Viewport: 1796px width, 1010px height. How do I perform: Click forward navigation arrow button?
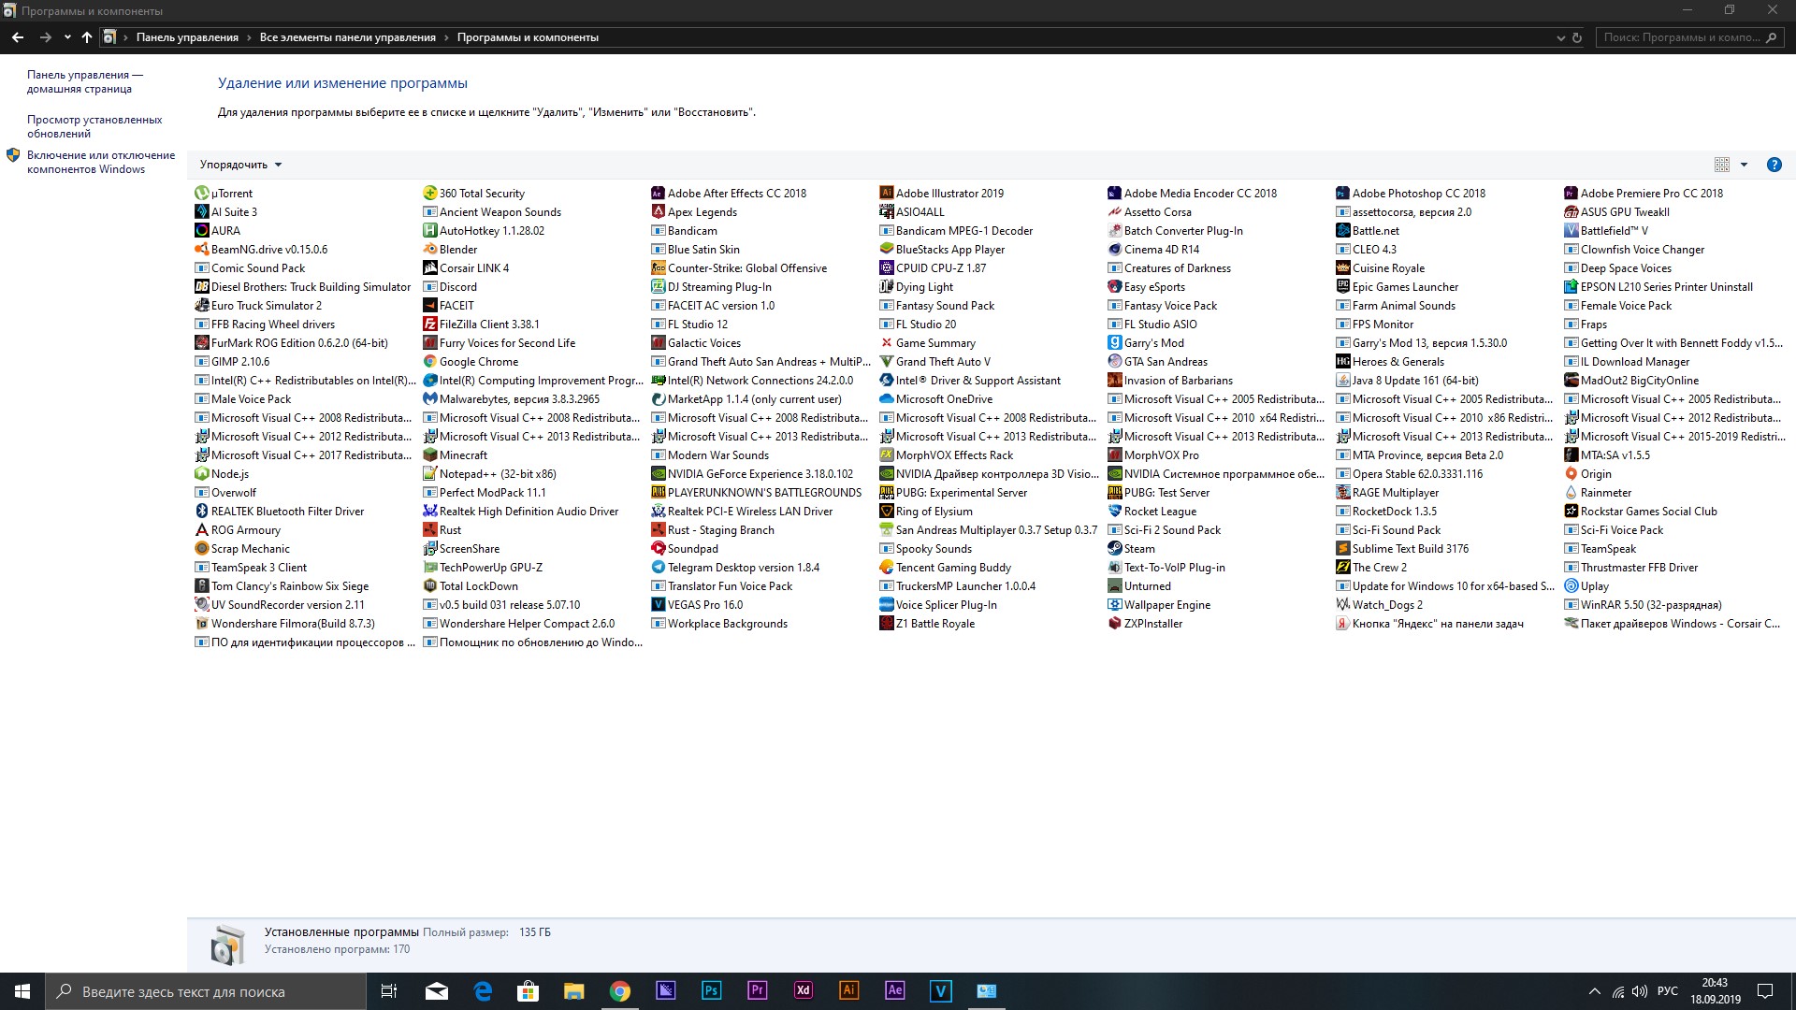[42, 37]
